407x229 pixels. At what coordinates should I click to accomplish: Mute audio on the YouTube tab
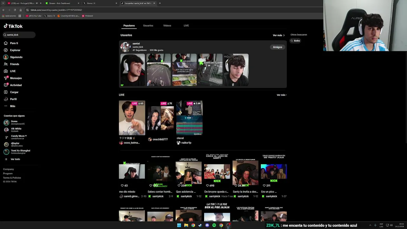[37, 3]
